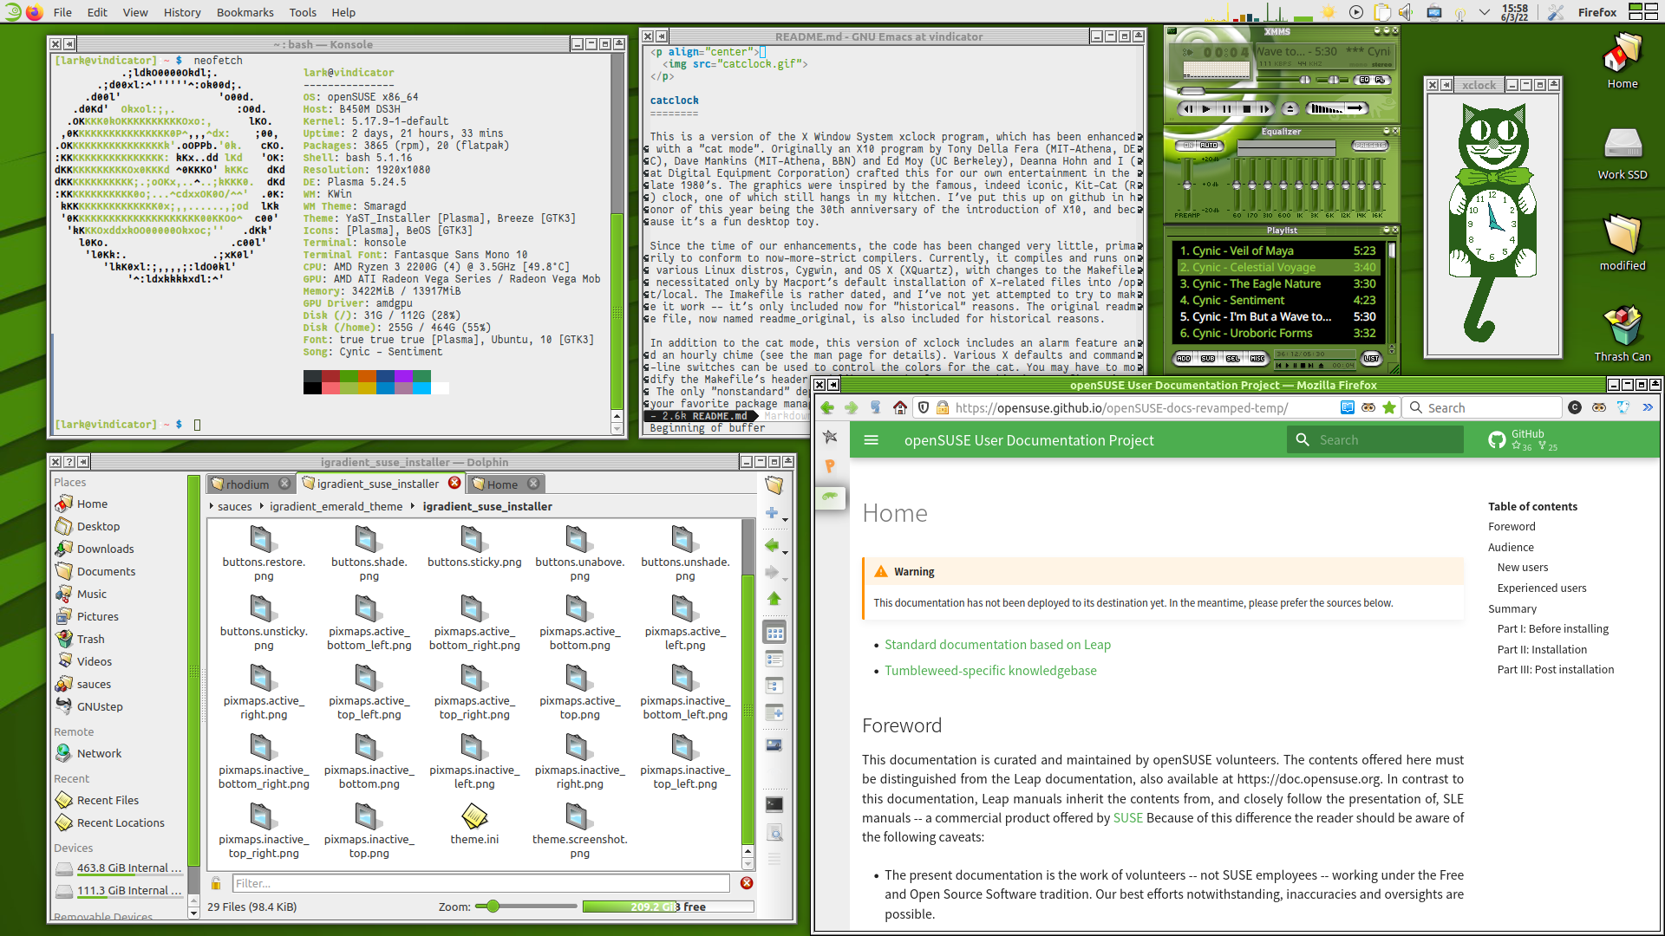The height and width of the screenshot is (936, 1665).
Task: Click the Firefox home button
Action: (900, 407)
